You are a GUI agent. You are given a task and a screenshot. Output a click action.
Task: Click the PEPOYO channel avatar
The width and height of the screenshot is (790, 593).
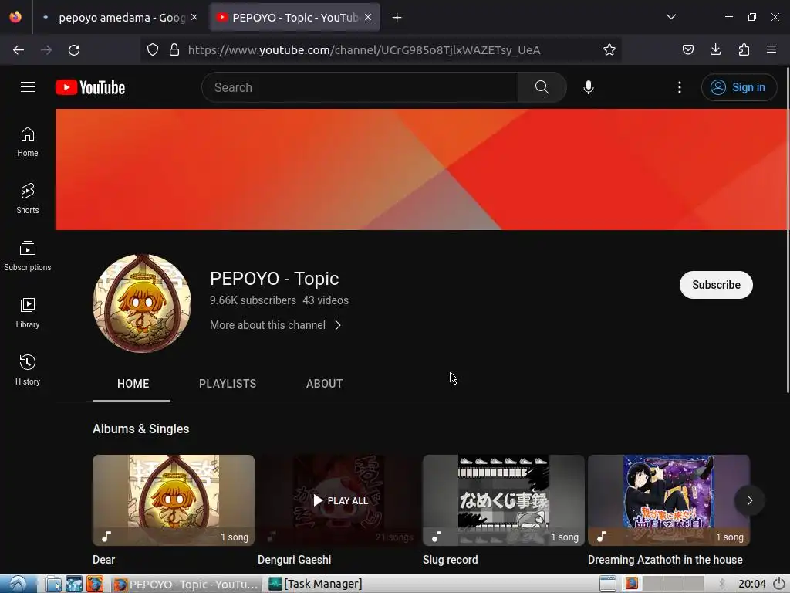(x=142, y=303)
